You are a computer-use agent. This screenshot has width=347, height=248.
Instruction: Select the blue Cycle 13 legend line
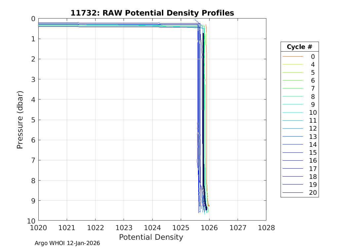click(293, 137)
